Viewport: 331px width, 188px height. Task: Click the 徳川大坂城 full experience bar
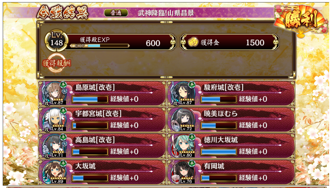pyautogui.click(x=219, y=152)
